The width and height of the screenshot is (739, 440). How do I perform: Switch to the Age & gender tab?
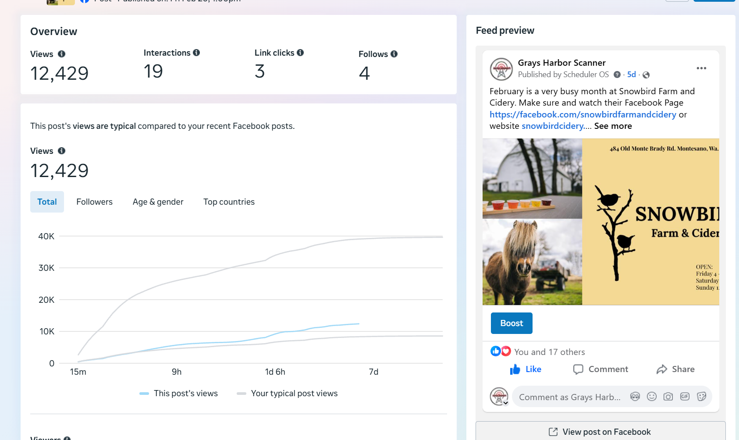[x=158, y=202]
